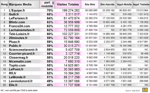Select the Gulli.fr media brand

(14, 14)
